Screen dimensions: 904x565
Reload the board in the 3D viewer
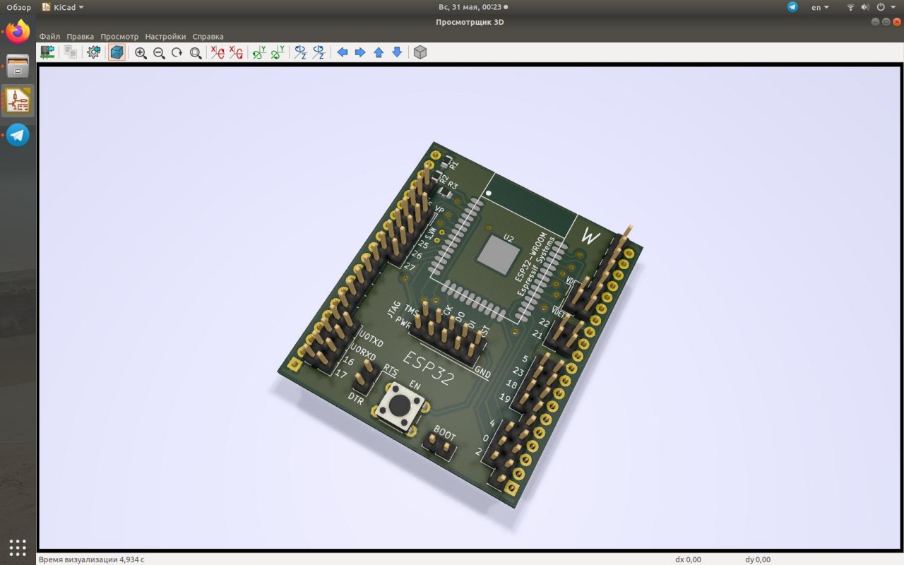(47, 52)
